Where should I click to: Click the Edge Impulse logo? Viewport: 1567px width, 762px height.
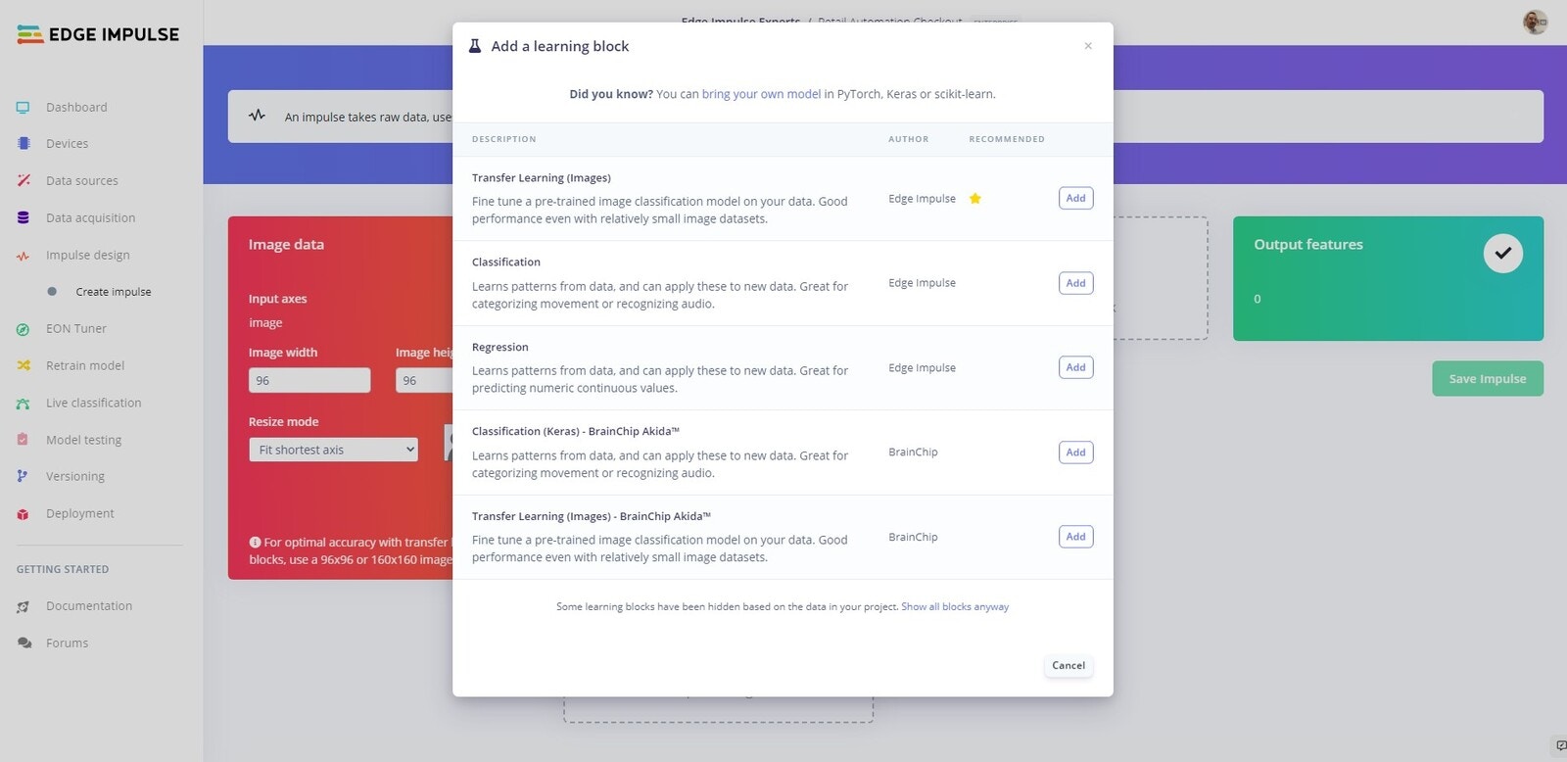(98, 34)
